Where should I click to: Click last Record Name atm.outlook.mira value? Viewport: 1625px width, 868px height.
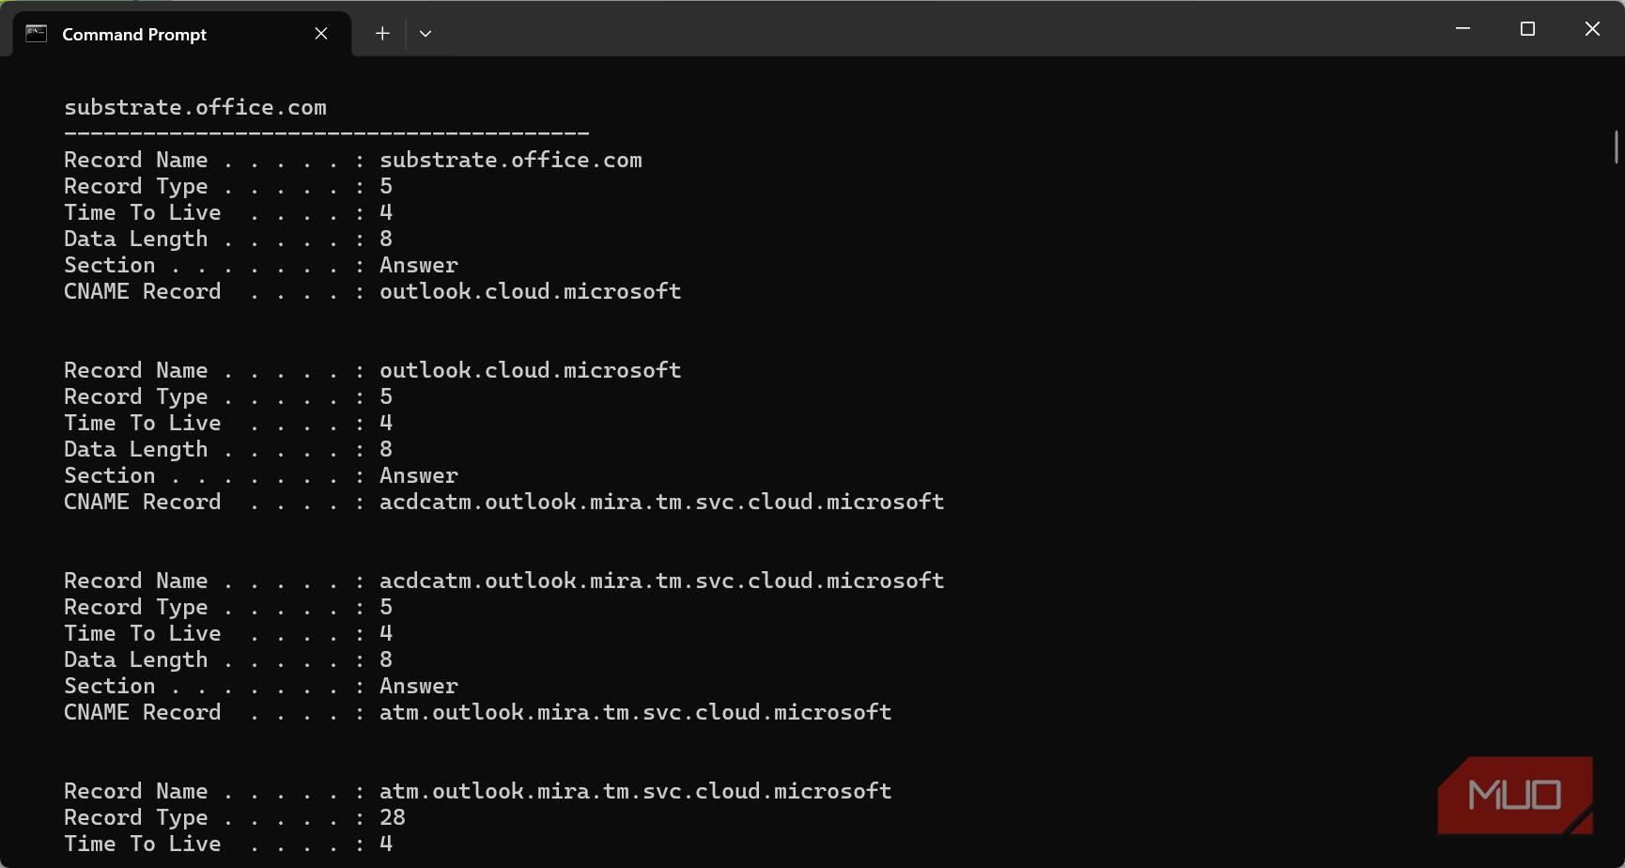click(635, 791)
